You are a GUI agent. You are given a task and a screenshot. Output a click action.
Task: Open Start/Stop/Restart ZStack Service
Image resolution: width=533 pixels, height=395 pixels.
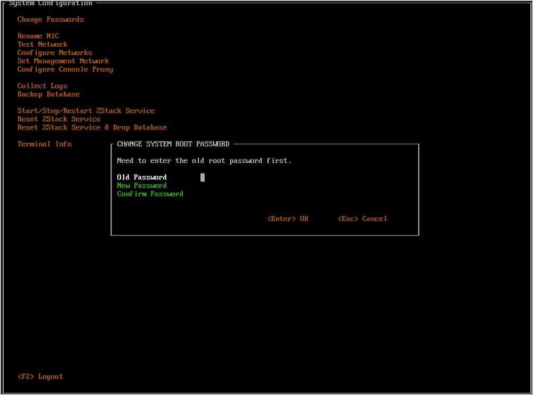click(86, 111)
